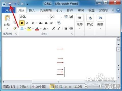Open Word Help question mark icon
Image resolution: width=122 pixels, height=91 pixels.
(118, 10)
